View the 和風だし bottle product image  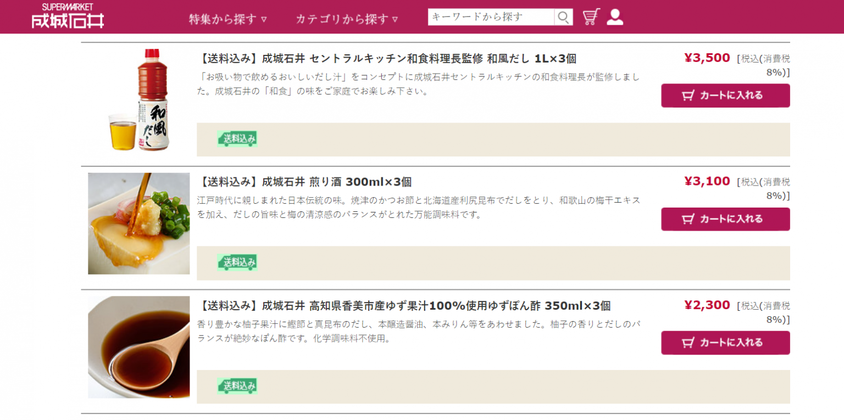(x=139, y=100)
